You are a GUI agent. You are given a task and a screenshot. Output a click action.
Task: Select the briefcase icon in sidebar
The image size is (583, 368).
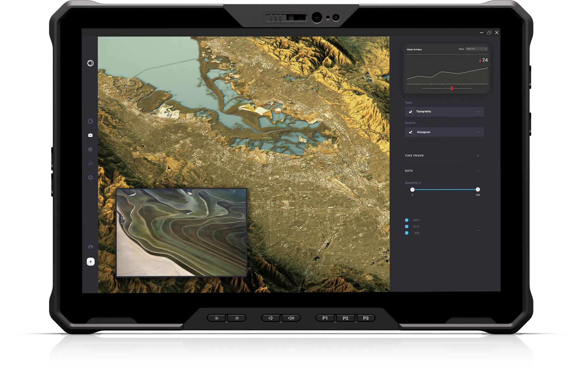90,135
